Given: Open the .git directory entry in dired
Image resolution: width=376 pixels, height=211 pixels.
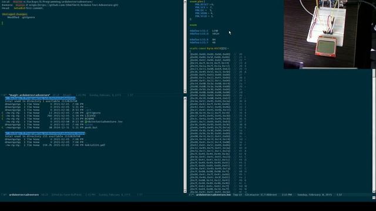Looking at the screenshot, I should pos(88,110).
